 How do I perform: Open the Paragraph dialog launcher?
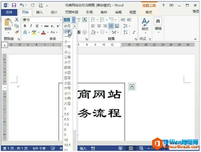pyautogui.click(x=136, y=39)
